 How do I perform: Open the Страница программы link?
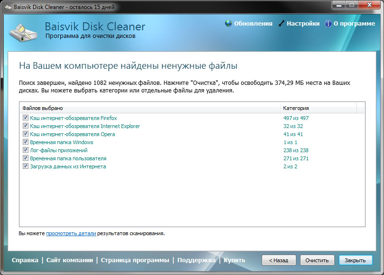135,260
